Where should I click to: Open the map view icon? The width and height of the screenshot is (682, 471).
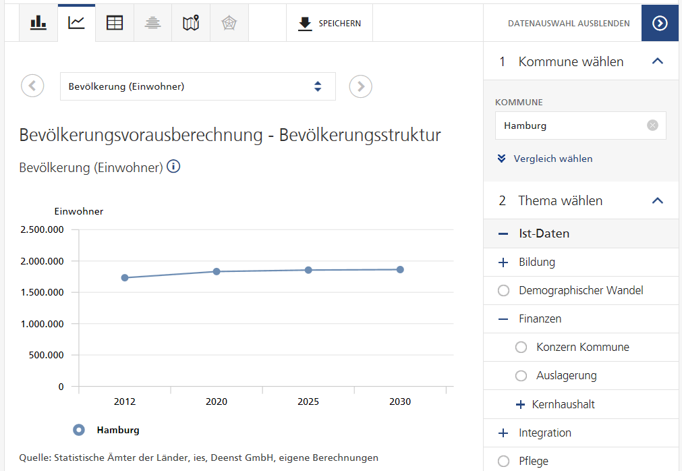point(191,23)
